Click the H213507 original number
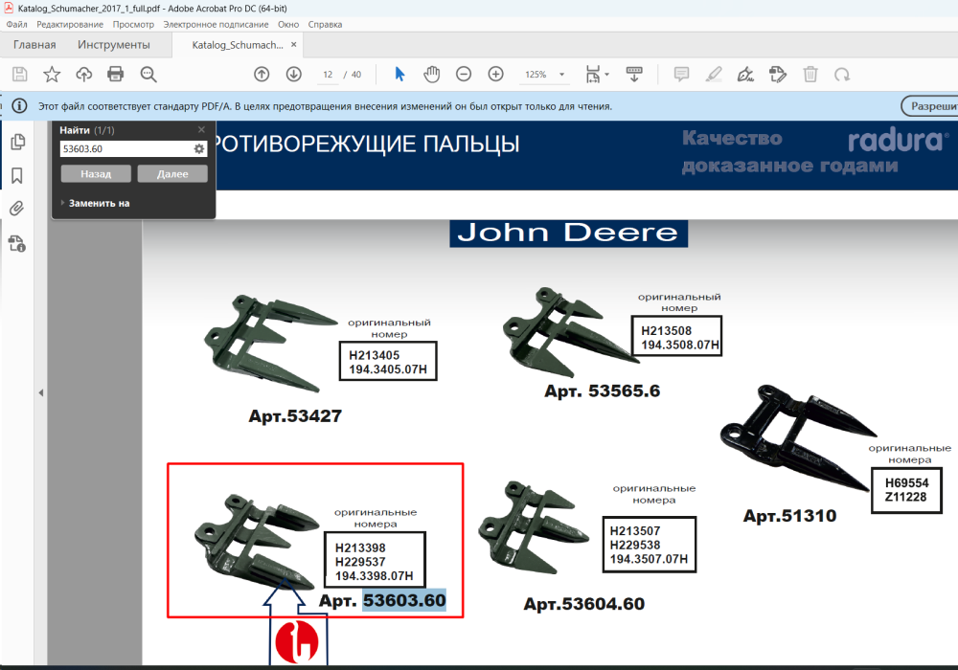 click(x=635, y=531)
